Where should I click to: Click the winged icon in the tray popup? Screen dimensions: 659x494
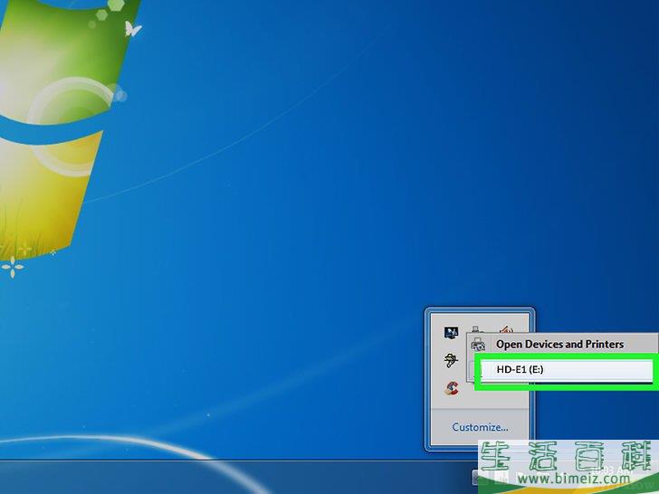451,361
